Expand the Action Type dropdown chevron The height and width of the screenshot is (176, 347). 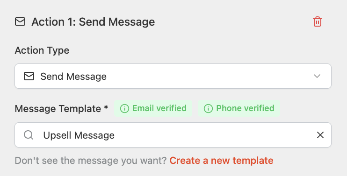[x=317, y=76]
